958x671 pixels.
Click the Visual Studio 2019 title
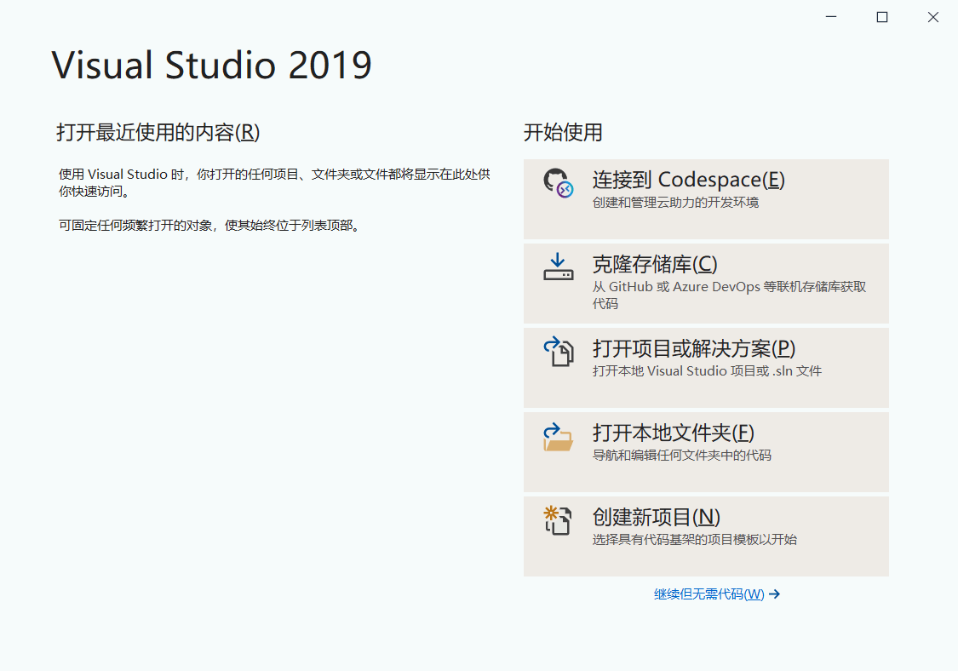(211, 65)
